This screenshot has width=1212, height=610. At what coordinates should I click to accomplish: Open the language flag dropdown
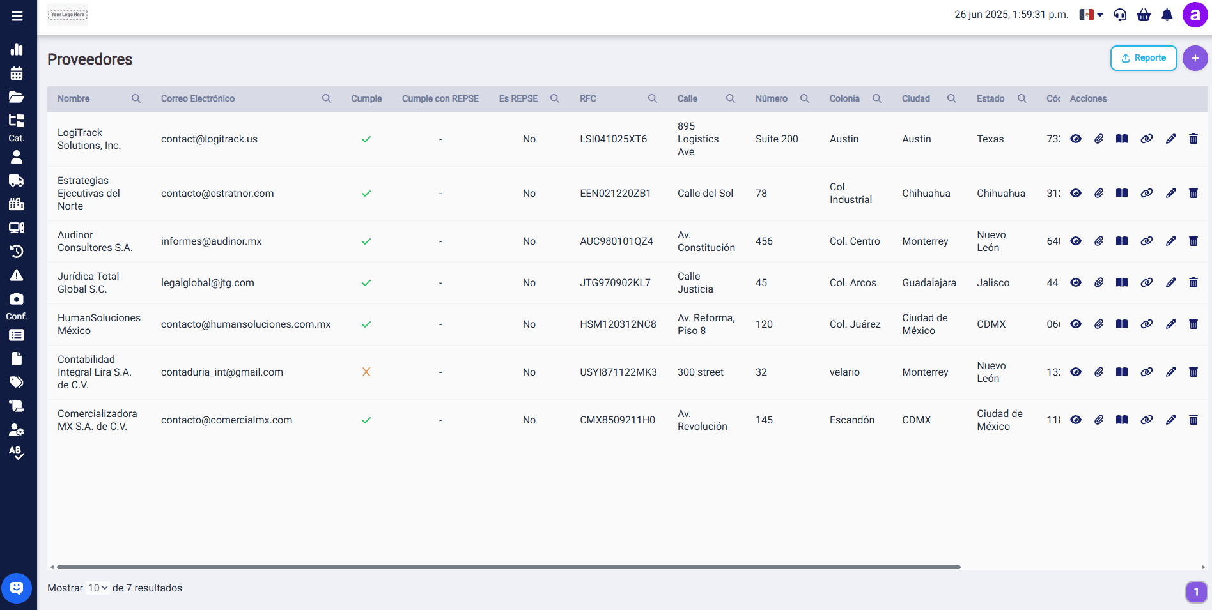pos(1091,15)
